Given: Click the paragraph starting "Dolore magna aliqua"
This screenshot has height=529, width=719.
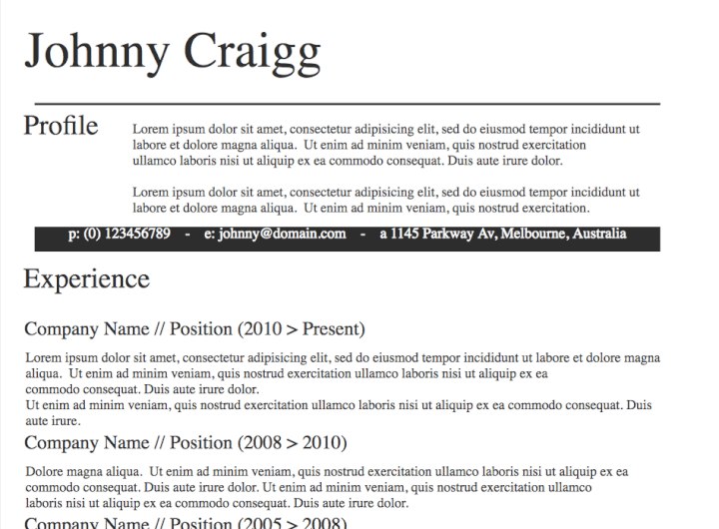Looking at the screenshot, I should click(x=326, y=487).
